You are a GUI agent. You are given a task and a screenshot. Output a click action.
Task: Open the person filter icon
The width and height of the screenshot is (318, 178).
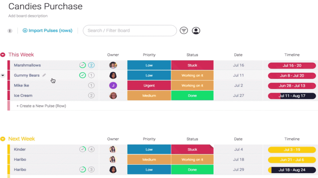click(x=196, y=31)
